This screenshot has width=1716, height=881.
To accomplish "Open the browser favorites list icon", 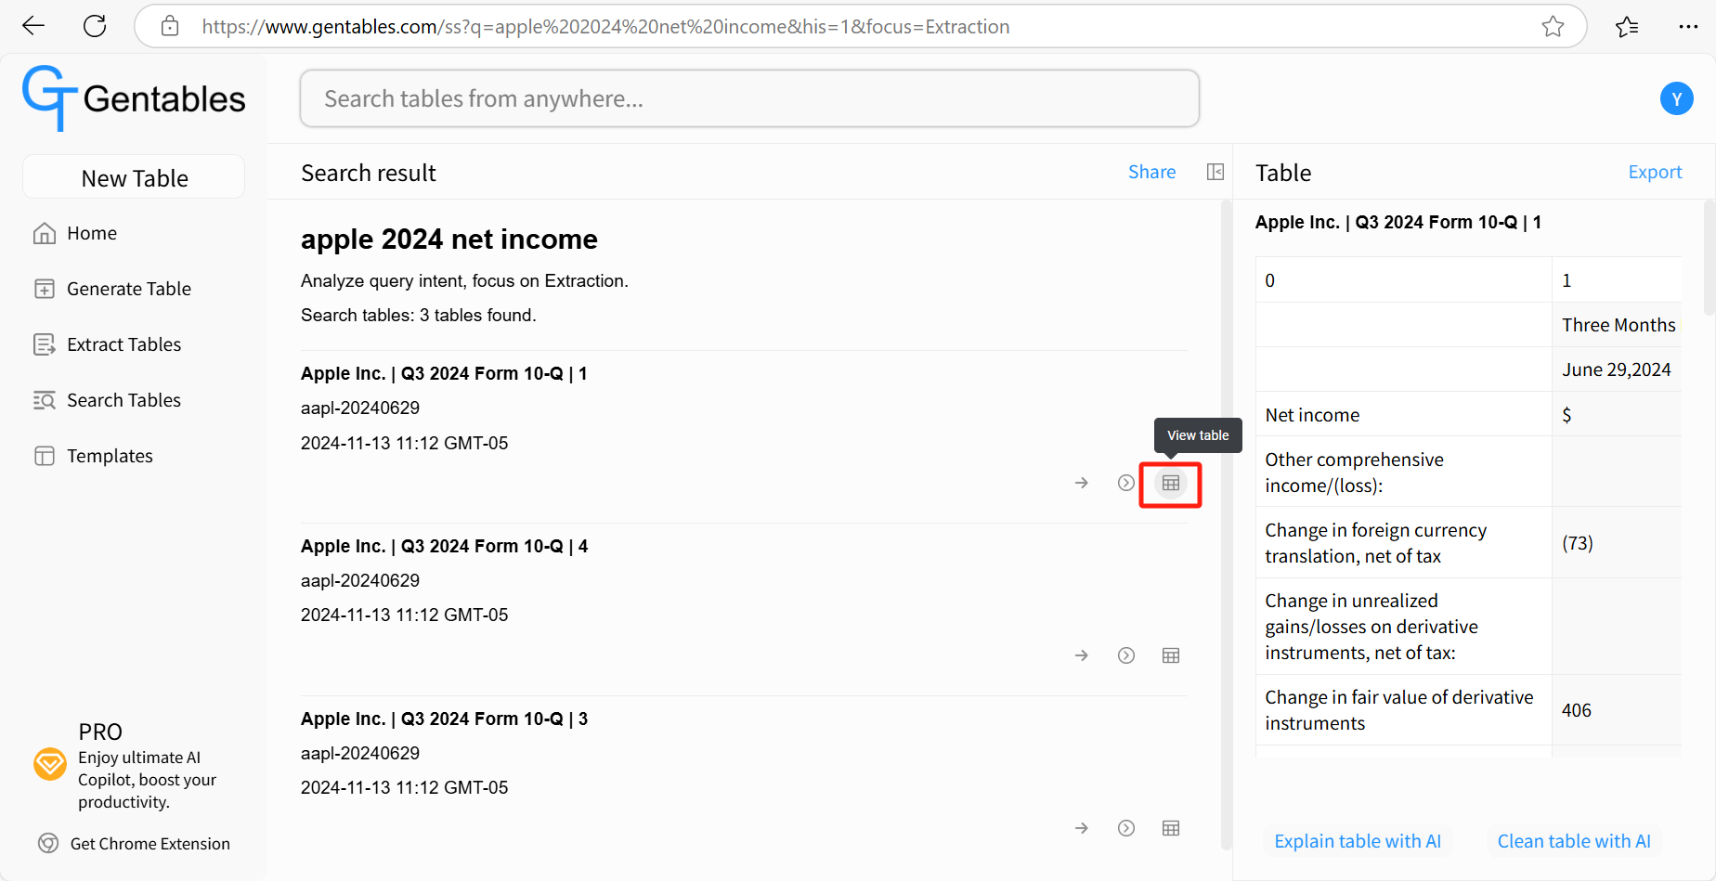I will [1627, 26].
